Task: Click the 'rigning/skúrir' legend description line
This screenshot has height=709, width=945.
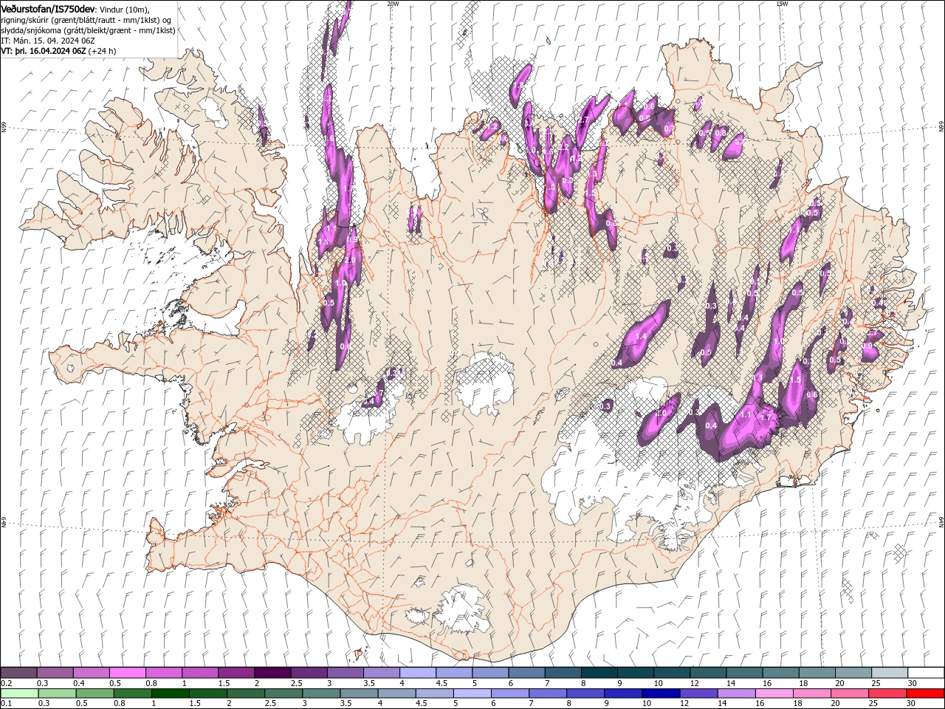Action: coord(86,20)
